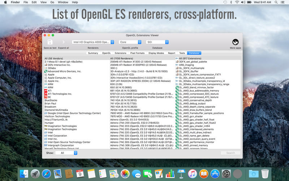This screenshot has height=181, width=289.
Task: Switch to the OpenGL tab
Action: click(x=106, y=53)
